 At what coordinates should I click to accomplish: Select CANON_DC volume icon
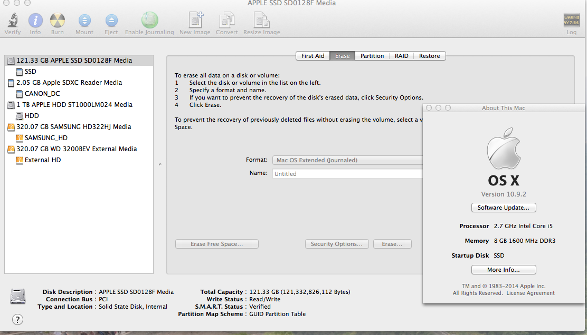20,94
